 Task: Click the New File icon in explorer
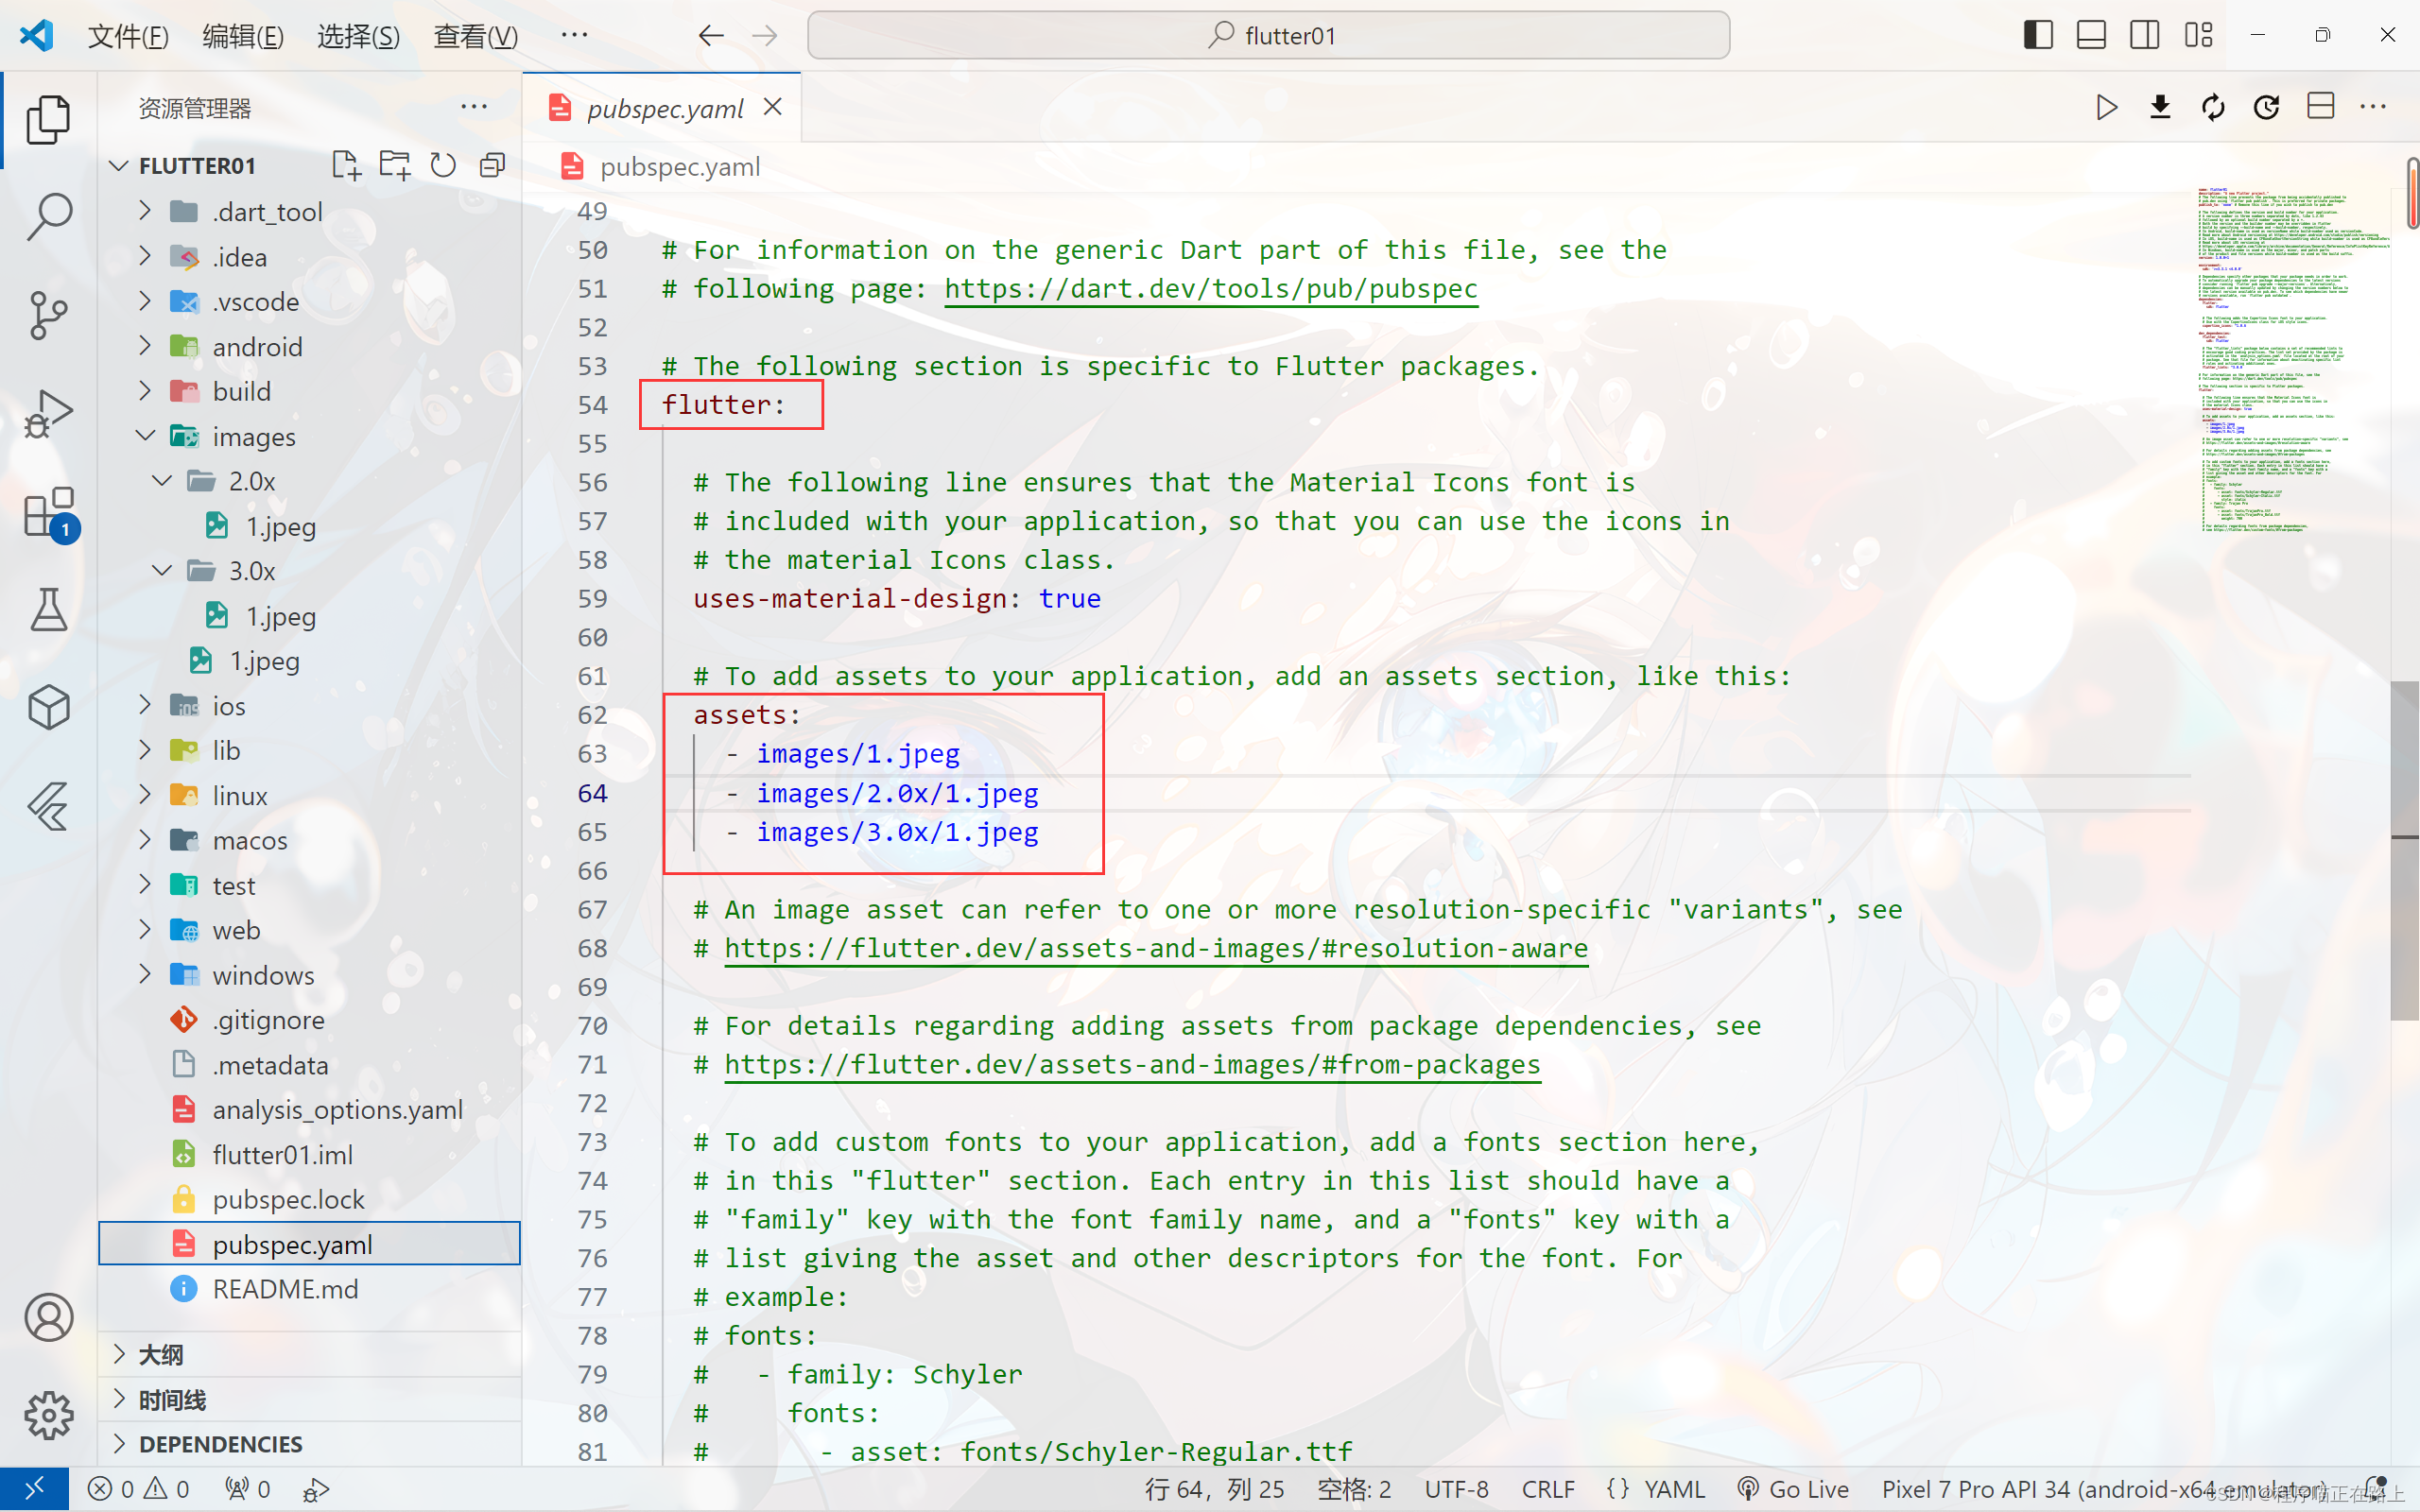tap(346, 165)
